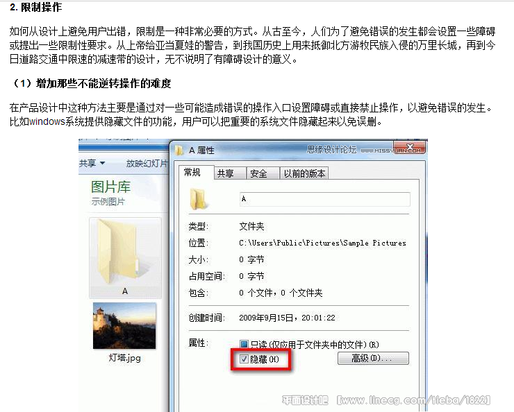Open the 灯塔.jpg lighthouse thumbnail
The width and height of the screenshot is (514, 412).
(x=124, y=325)
